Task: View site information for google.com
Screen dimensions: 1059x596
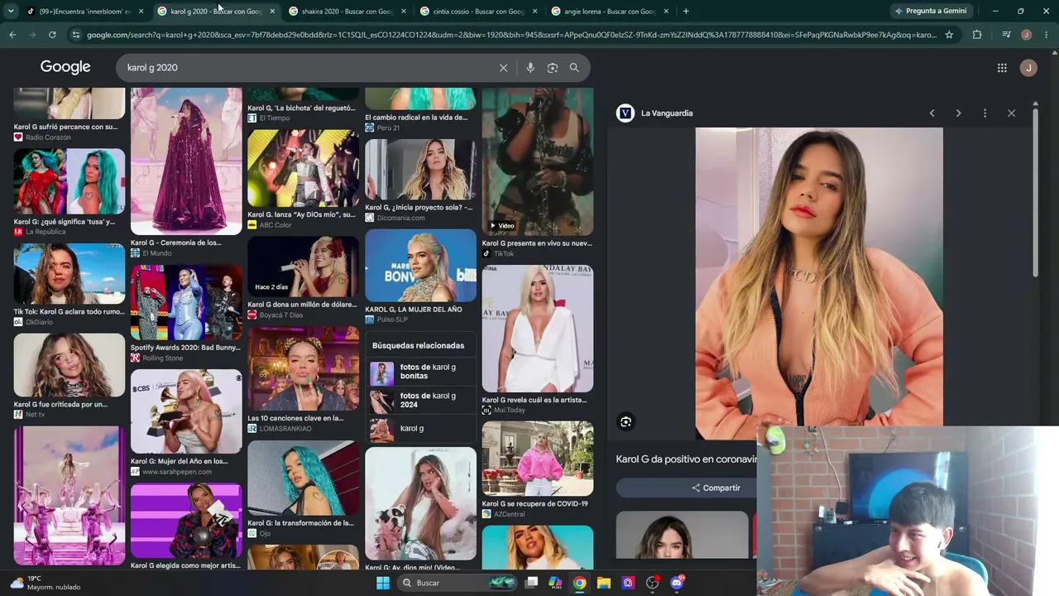Action: coord(76,35)
